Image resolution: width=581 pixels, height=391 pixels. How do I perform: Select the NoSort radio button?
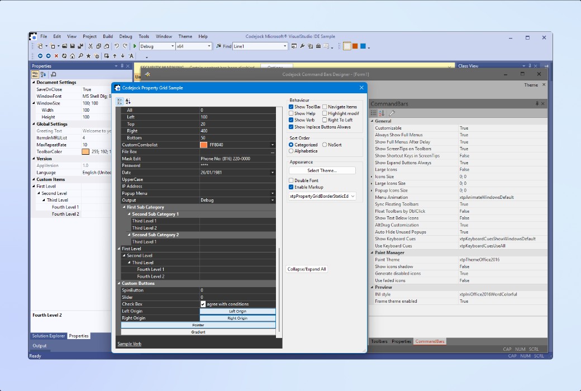click(325, 145)
